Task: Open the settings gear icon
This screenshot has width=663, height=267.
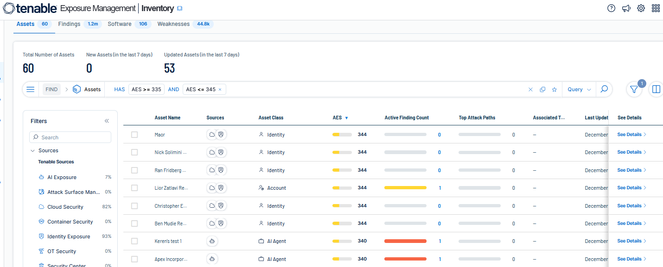Action: coord(641,8)
